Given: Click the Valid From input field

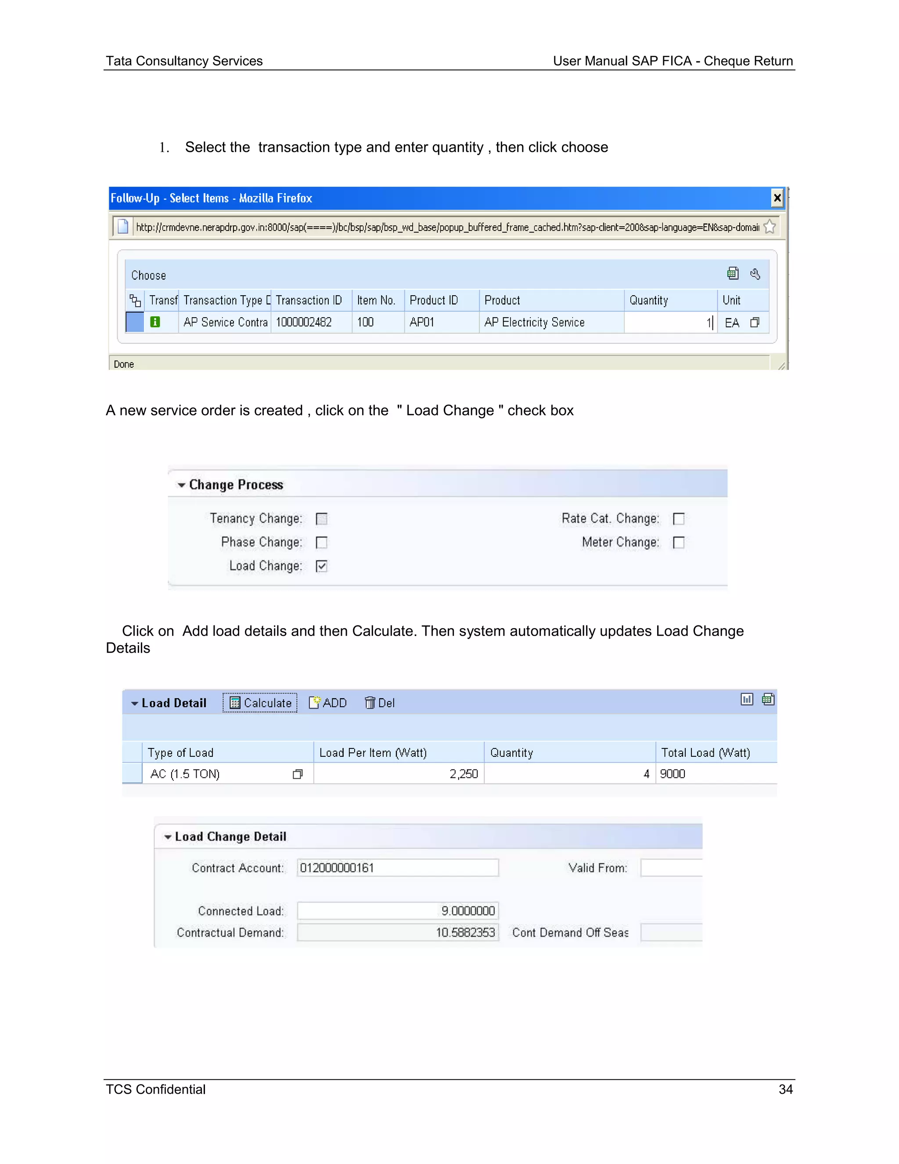Looking at the screenshot, I should [672, 868].
